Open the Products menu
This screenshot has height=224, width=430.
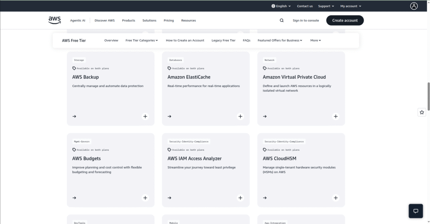point(128,21)
